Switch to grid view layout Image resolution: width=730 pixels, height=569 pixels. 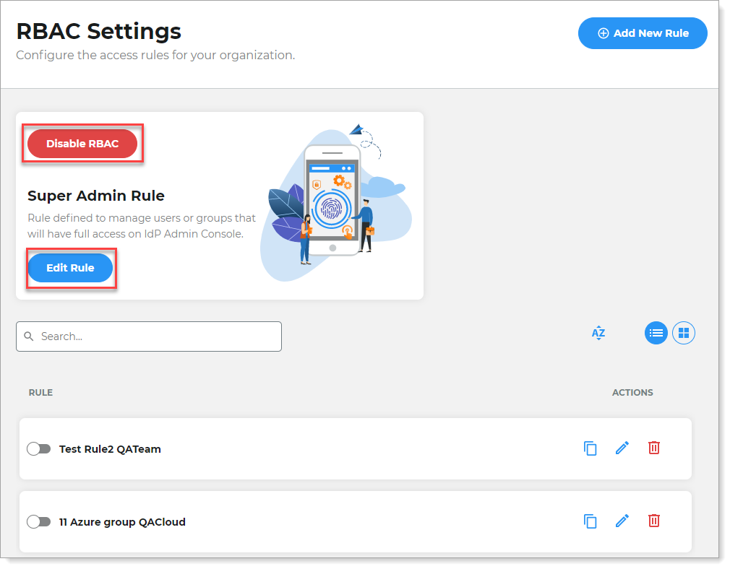(683, 333)
